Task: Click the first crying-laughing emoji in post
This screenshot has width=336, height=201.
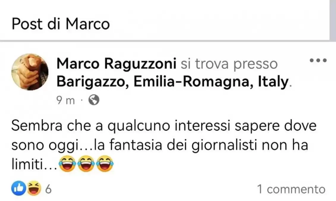Action: (67, 164)
